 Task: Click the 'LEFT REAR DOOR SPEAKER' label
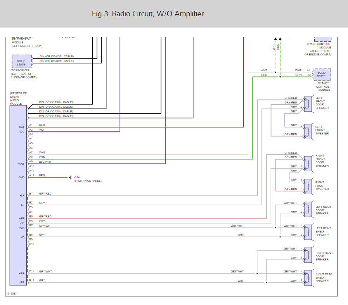click(x=323, y=210)
